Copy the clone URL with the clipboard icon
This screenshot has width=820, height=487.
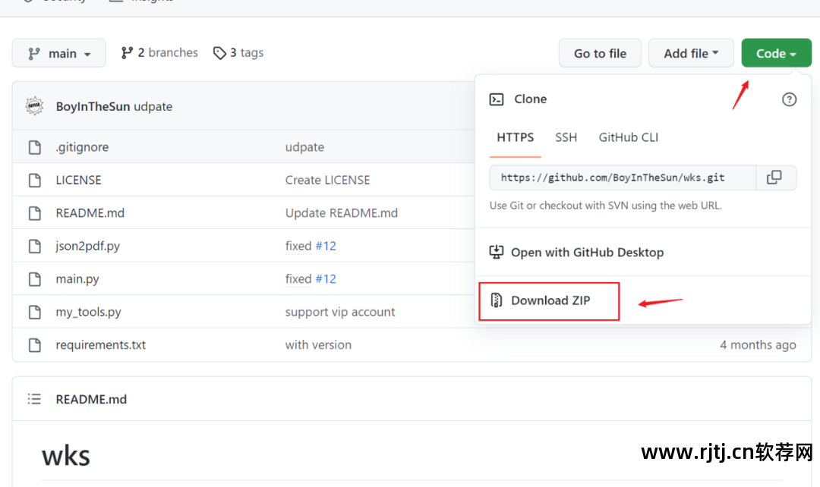[774, 178]
